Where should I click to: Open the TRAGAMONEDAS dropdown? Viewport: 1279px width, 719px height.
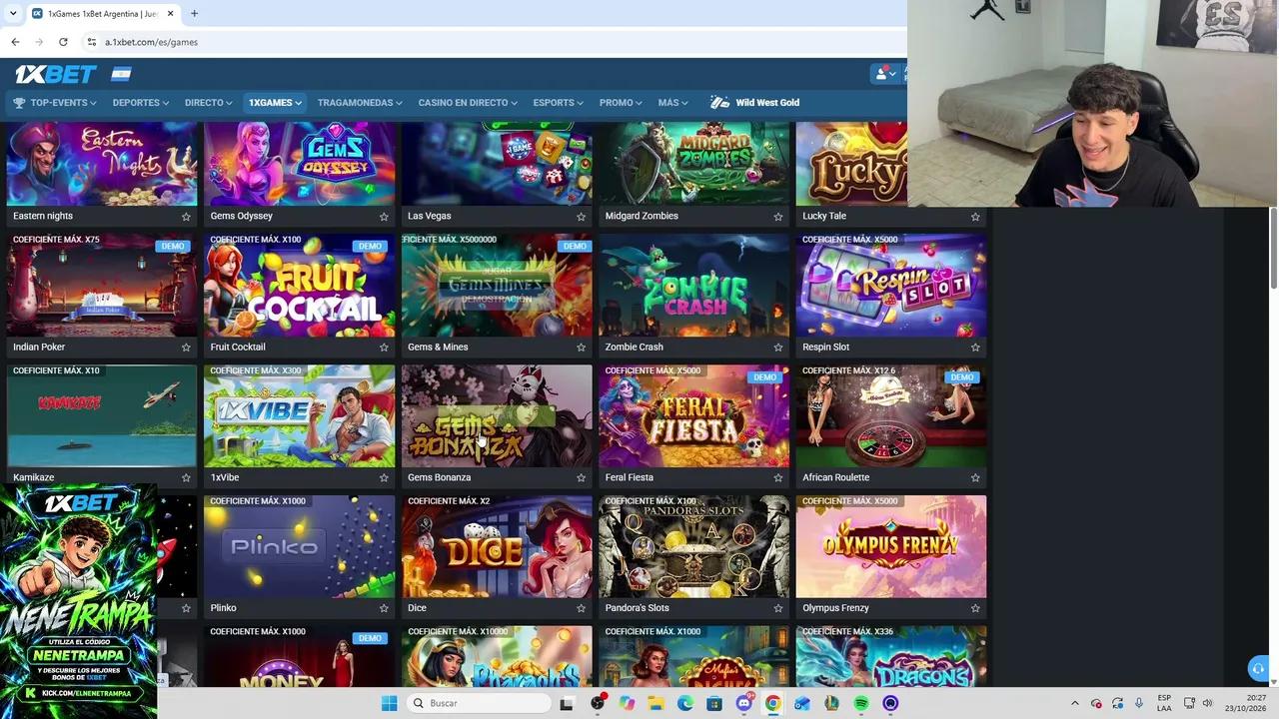[360, 103]
